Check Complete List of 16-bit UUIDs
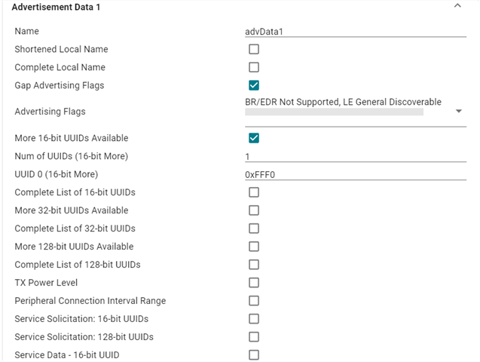Viewport: 480px width, 362px height. [x=254, y=192]
